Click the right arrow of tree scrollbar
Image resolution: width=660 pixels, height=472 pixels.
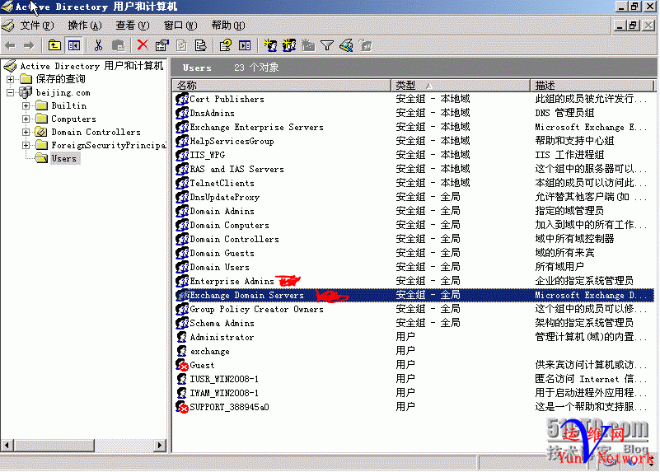pyautogui.click(x=159, y=445)
